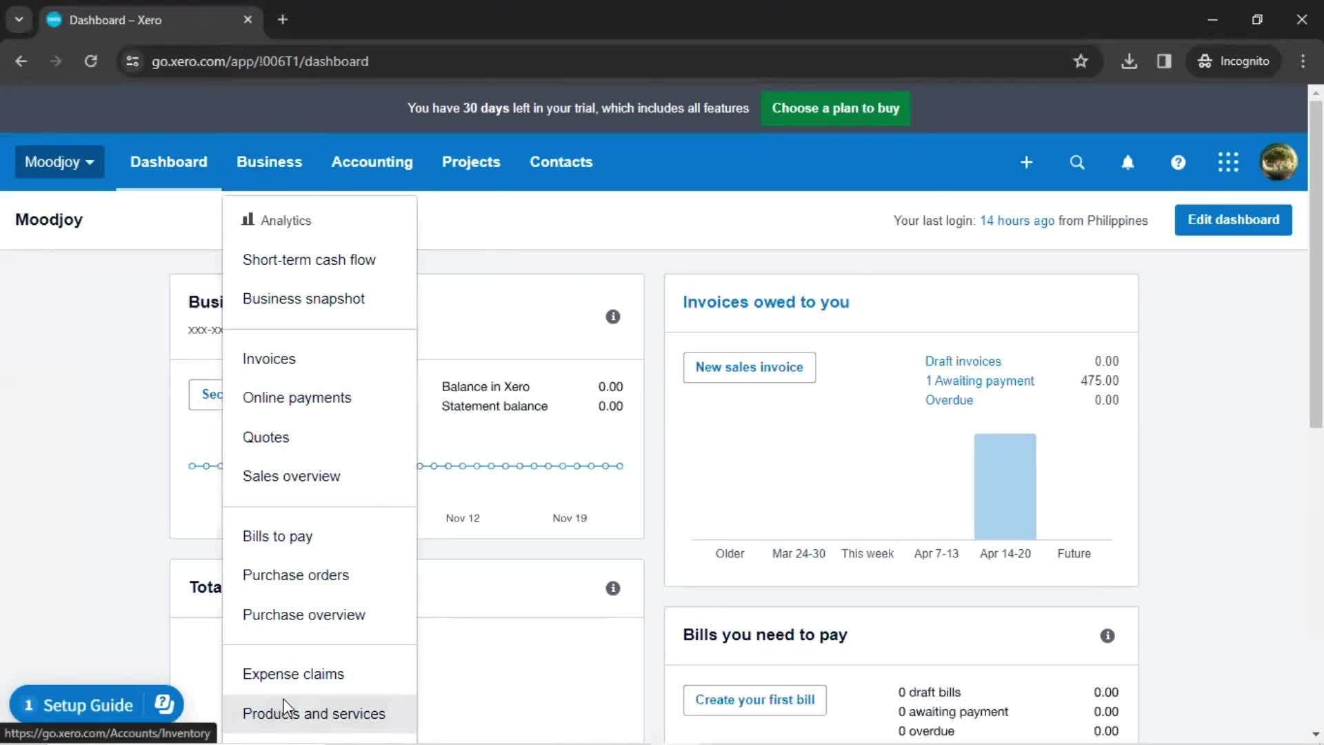Select Purchase orders menu item
The image size is (1324, 745).
319,575
